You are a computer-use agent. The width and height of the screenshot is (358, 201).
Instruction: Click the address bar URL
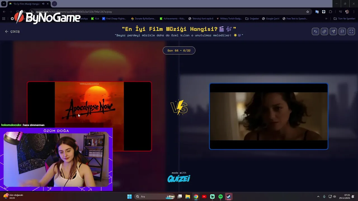[74, 12]
